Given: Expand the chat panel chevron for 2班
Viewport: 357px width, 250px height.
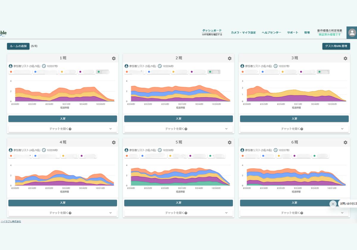Looking at the screenshot, I should [x=226, y=129].
